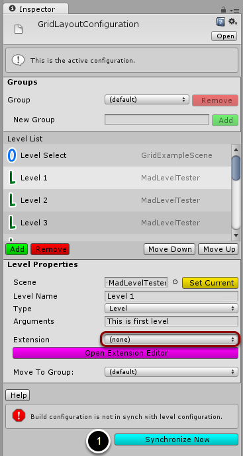Click the yellow Set Current button
The image size is (243, 456).
pyautogui.click(x=210, y=283)
